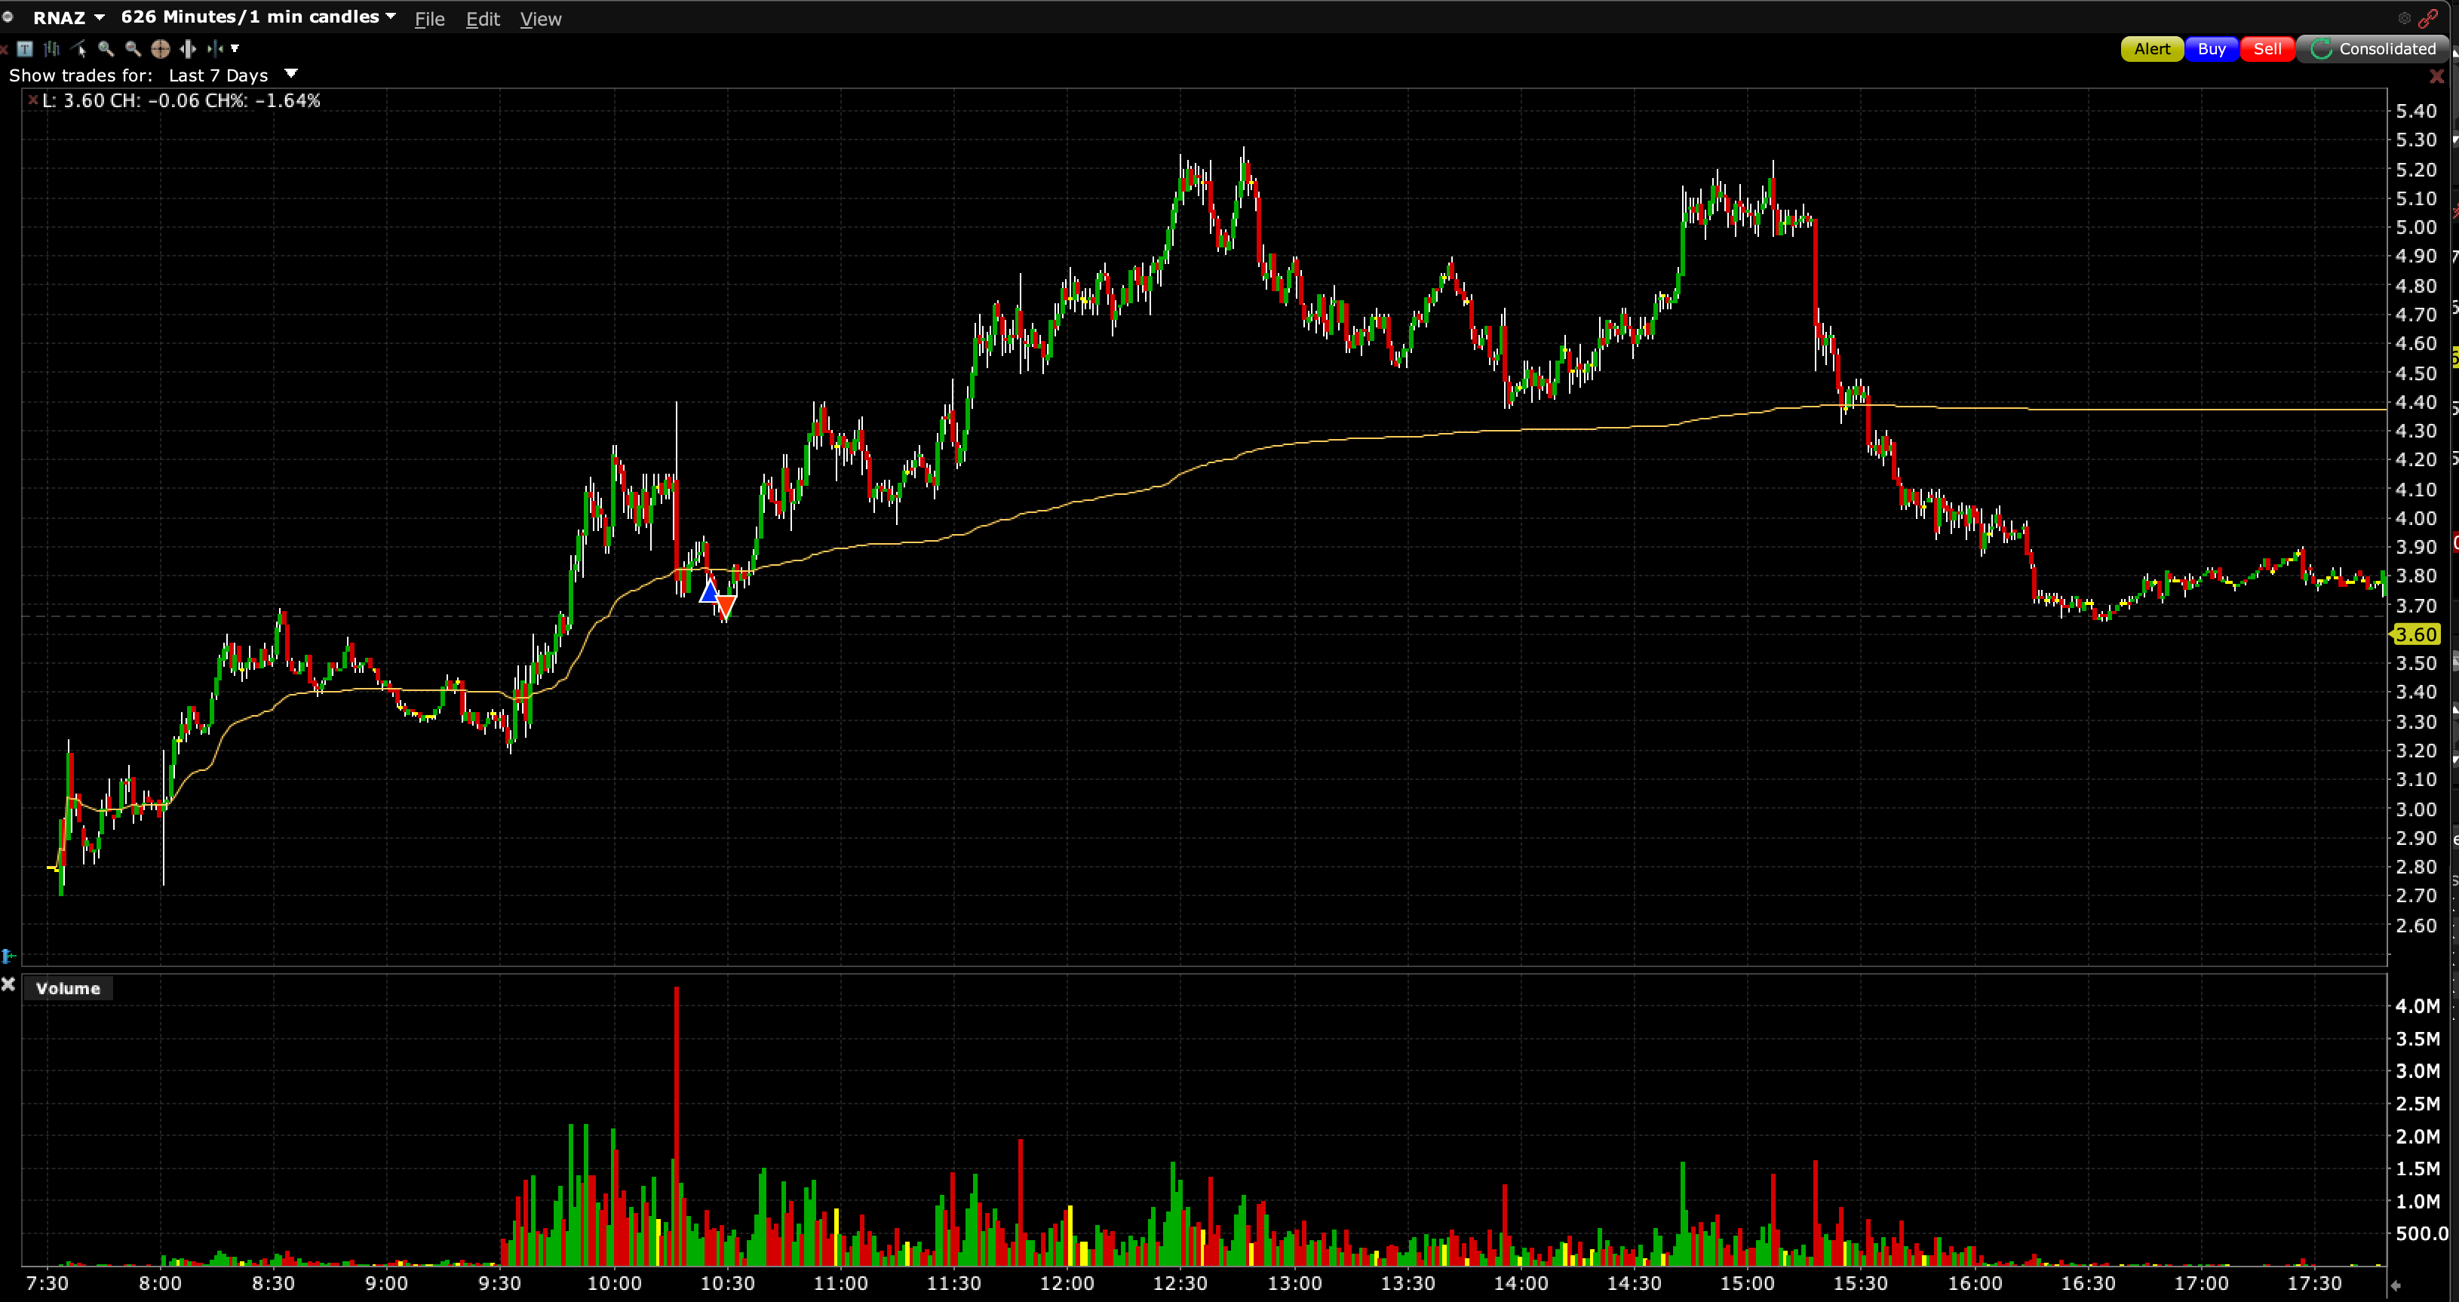Click the yellow Alert button
The width and height of the screenshot is (2459, 1302).
(x=2151, y=49)
